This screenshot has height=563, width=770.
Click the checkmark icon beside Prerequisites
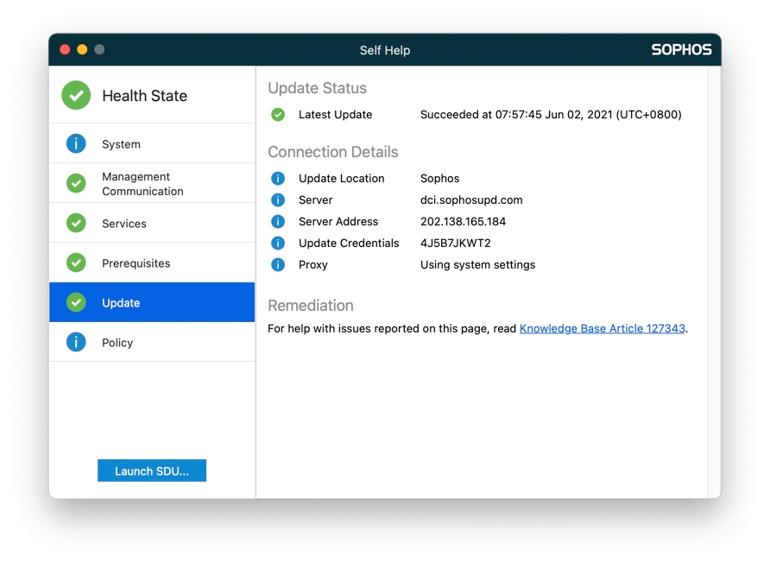tap(75, 263)
